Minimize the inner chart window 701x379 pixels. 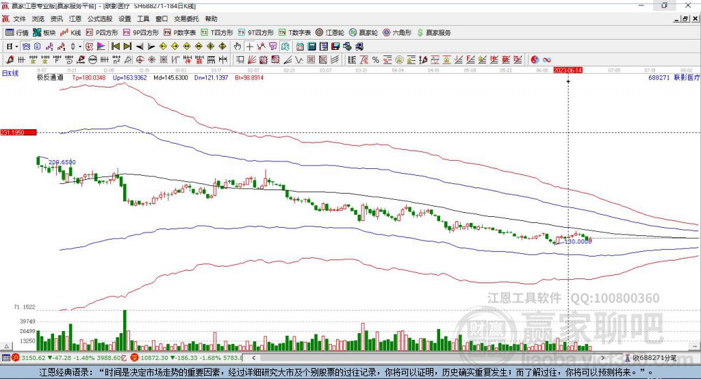pos(677,18)
